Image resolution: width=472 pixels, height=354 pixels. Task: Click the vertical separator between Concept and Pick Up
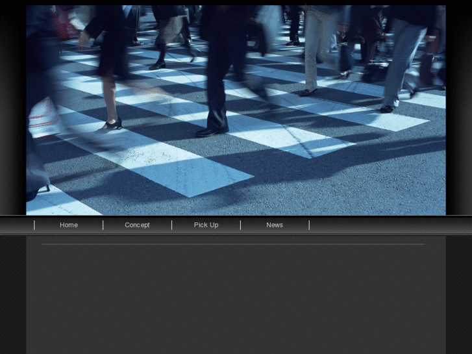[x=171, y=225]
